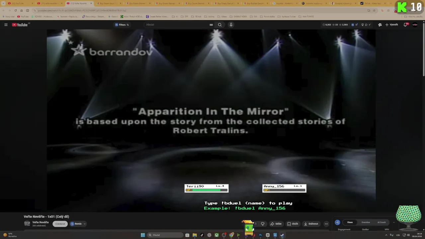Open the more actions ellipsis button
425x239 pixels.
click(326, 224)
